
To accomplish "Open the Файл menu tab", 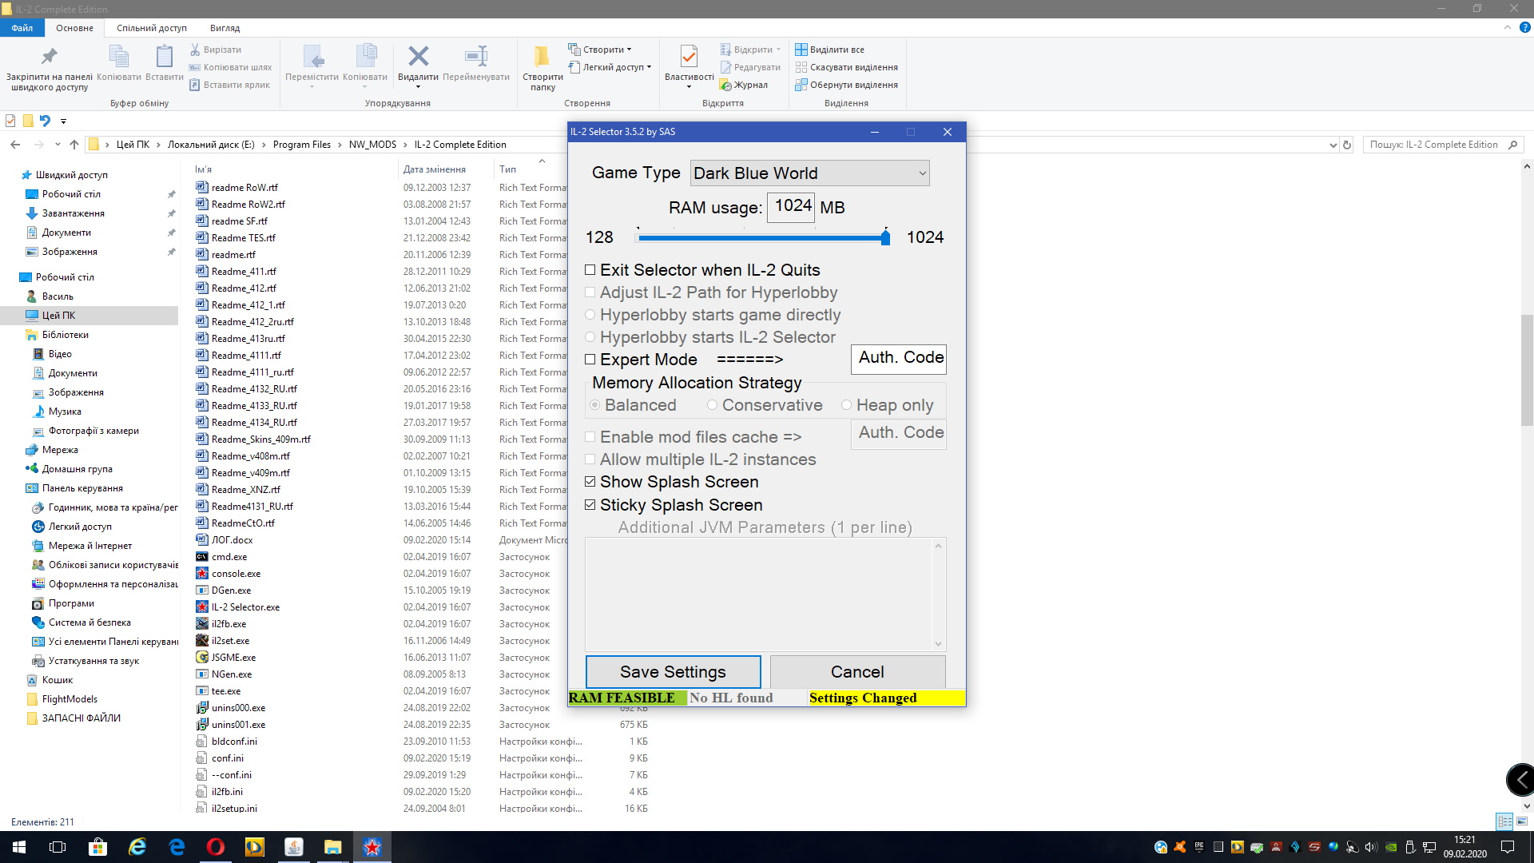I will (x=22, y=28).
